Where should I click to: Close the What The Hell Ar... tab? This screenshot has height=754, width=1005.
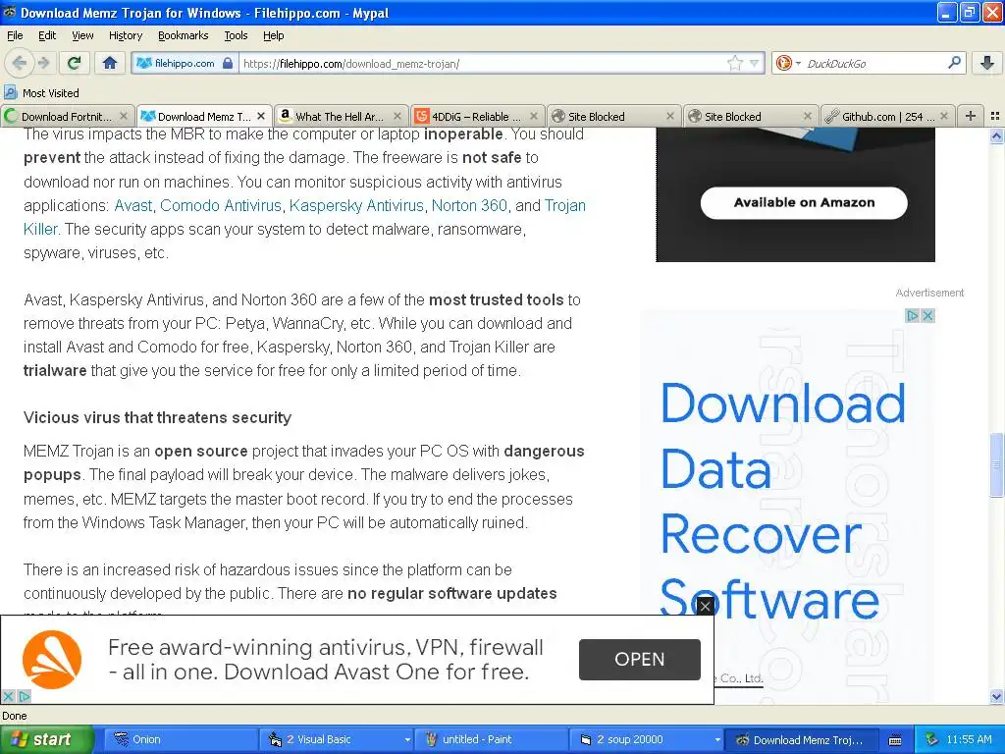point(397,116)
